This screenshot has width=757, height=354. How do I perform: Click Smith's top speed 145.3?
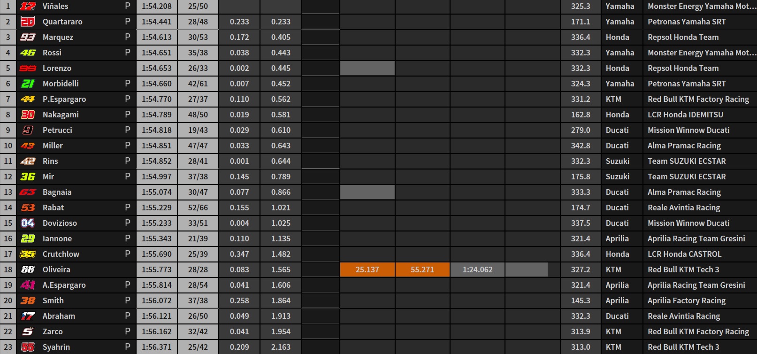click(581, 300)
